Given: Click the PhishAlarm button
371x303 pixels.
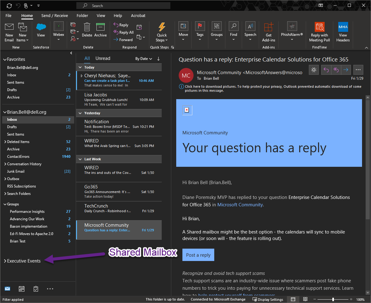Looking at the screenshot, I should click(x=292, y=32).
